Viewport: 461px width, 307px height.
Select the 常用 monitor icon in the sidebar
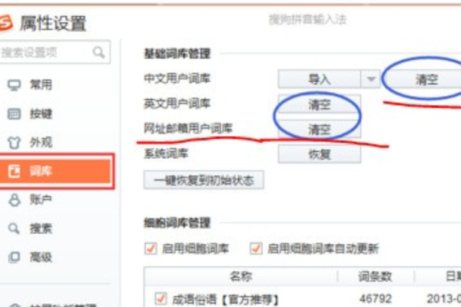point(14,85)
